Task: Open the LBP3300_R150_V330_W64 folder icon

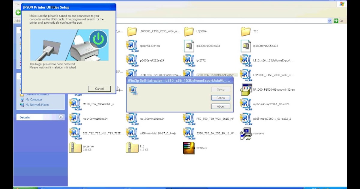Action: tap(132, 31)
